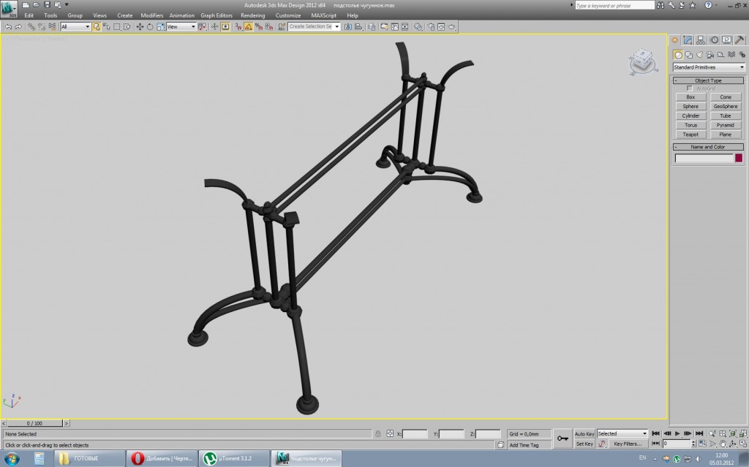This screenshot has height=467, width=749.
Task: Open the Rendering menu
Action: (x=252, y=15)
